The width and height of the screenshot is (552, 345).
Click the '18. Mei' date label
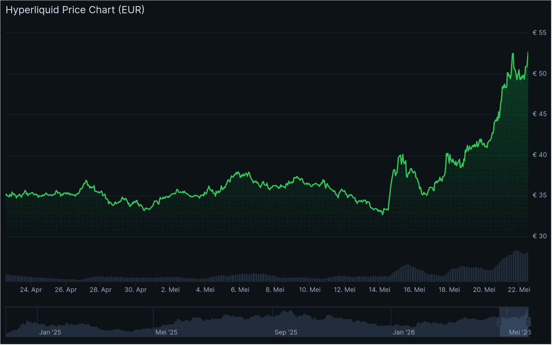pos(449,290)
